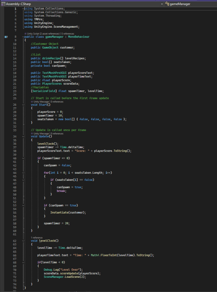This screenshot has height=292, width=217.
Task: Click the Unity script margin icon beside line 8
Action: [6, 37]
